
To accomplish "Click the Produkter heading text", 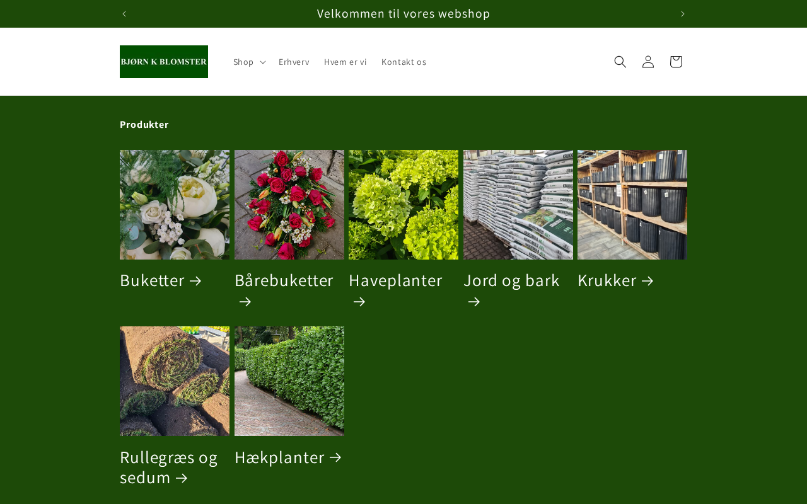I will [144, 125].
